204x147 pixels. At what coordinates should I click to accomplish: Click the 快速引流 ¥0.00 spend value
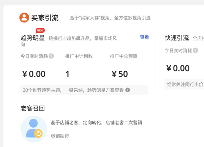[x=178, y=68]
